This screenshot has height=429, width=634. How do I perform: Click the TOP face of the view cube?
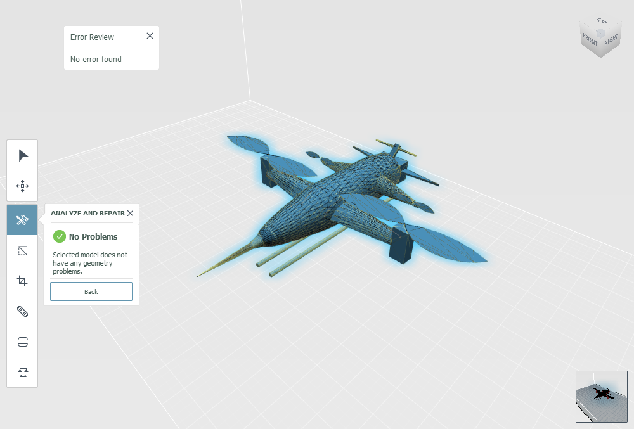click(600, 24)
